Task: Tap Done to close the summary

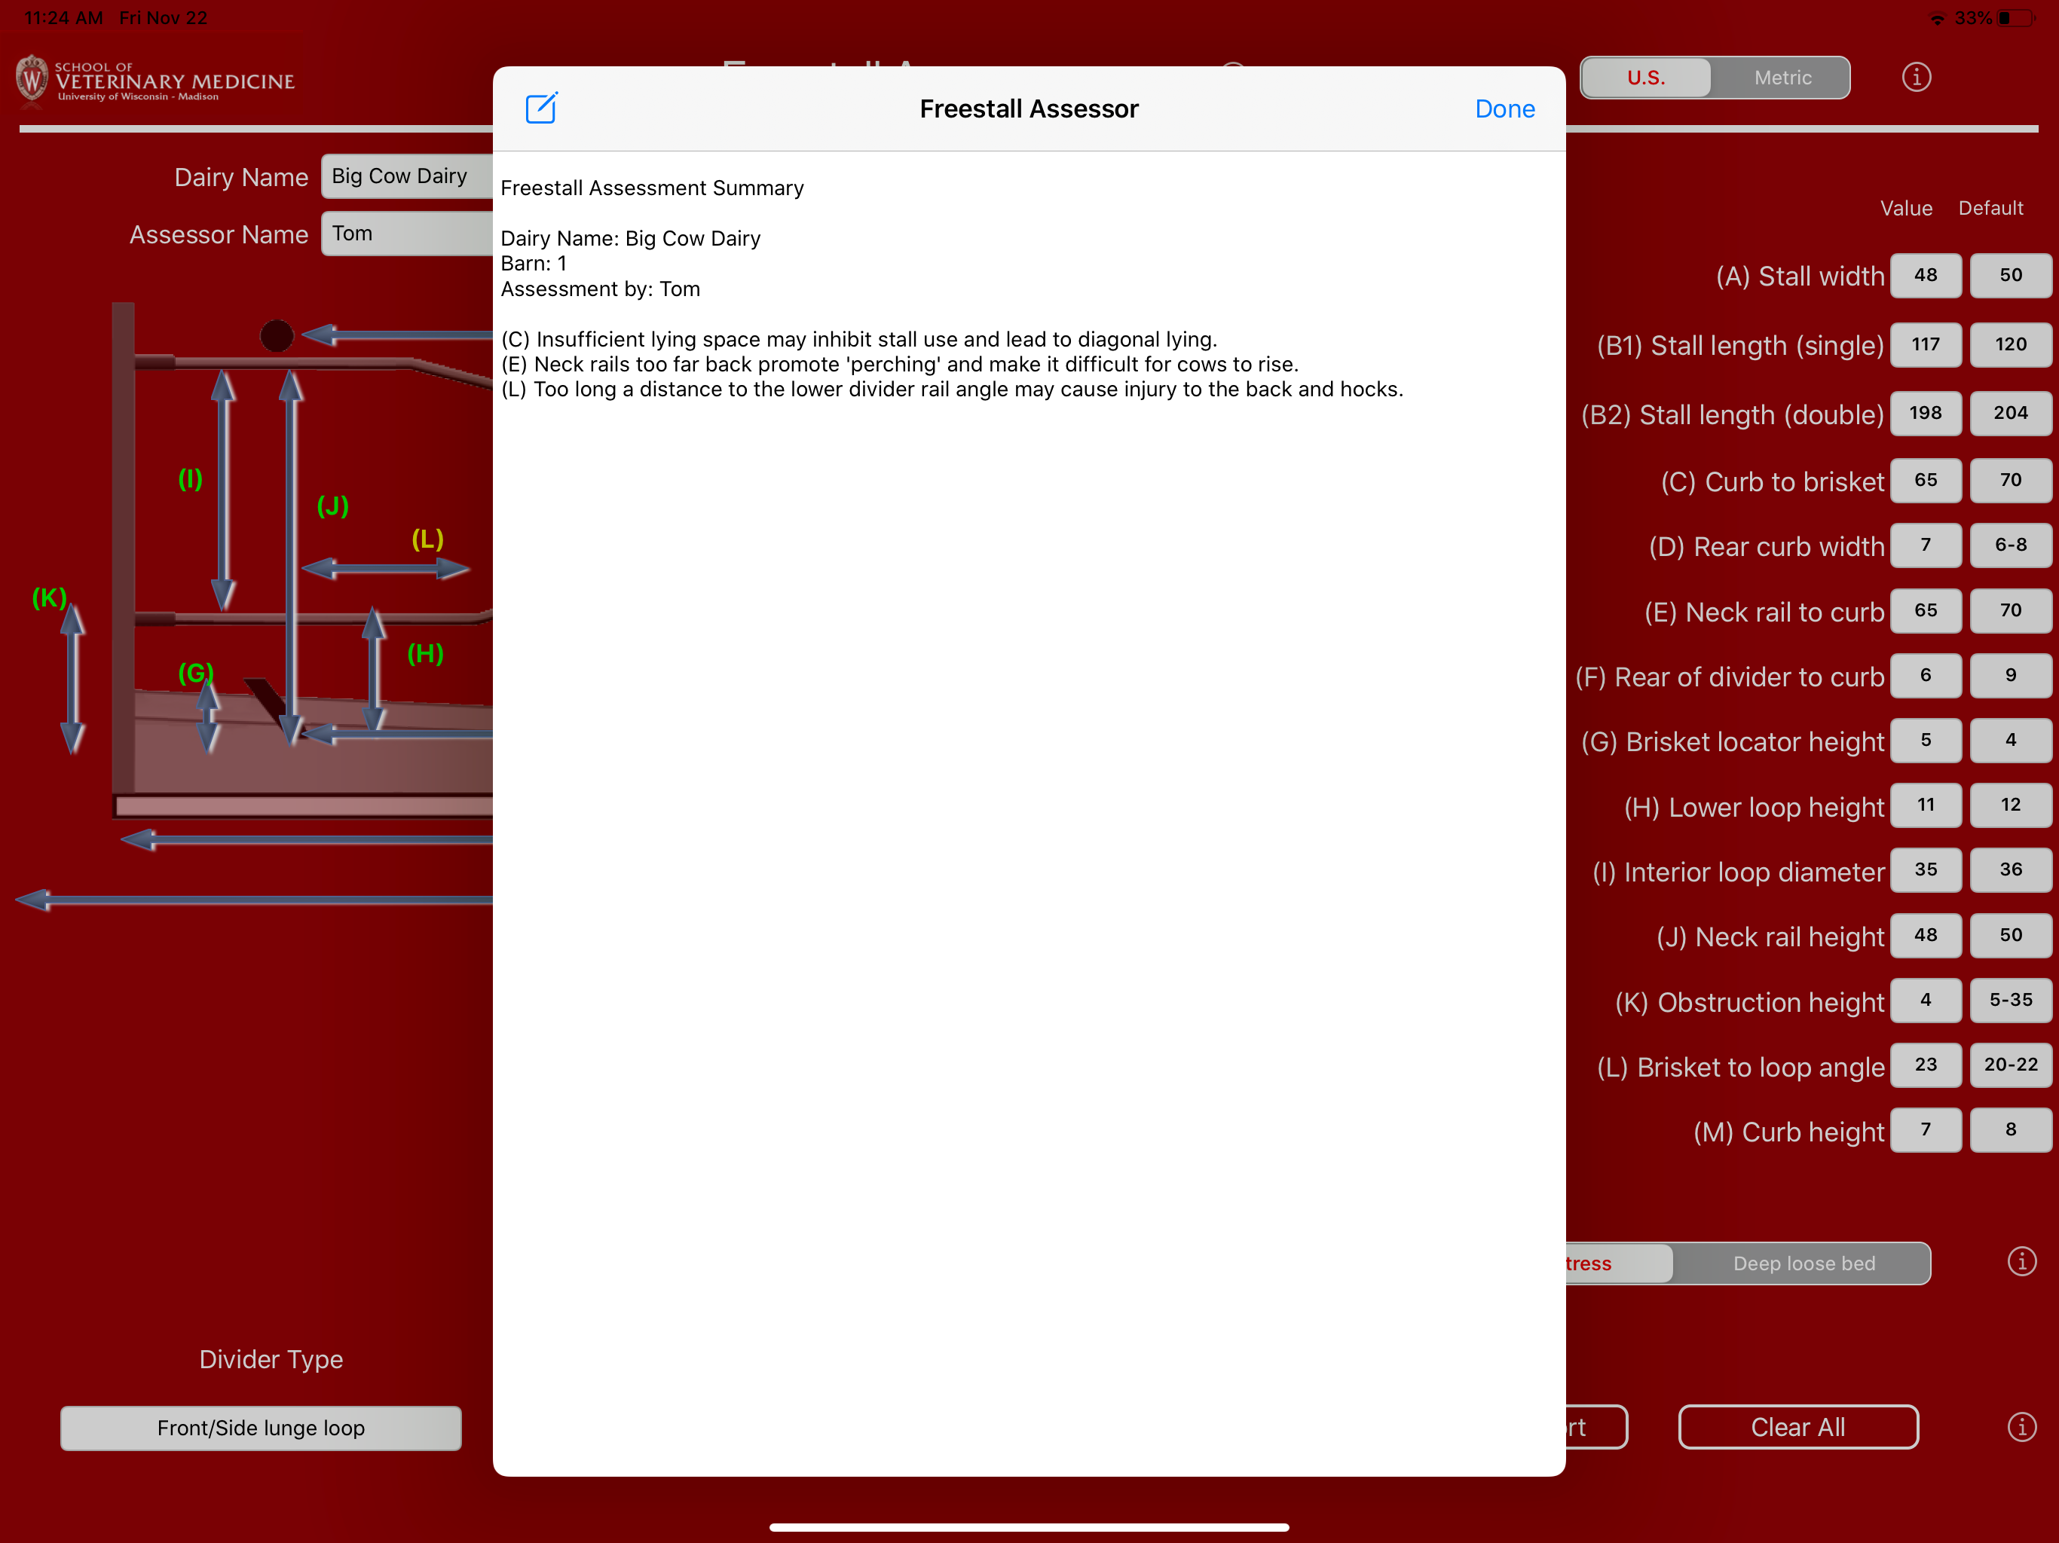Action: point(1504,109)
